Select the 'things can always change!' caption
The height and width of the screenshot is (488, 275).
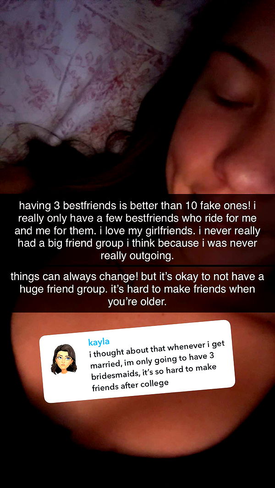coord(137,289)
